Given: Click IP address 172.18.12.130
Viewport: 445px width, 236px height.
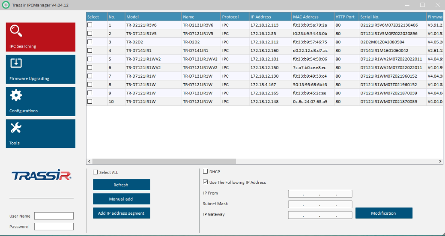Looking at the screenshot, I should [264, 76].
